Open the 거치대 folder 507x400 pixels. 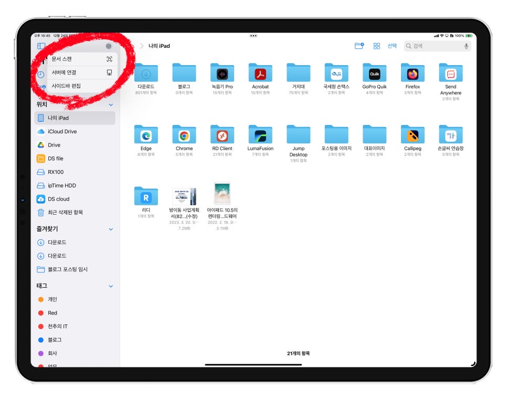(x=298, y=73)
